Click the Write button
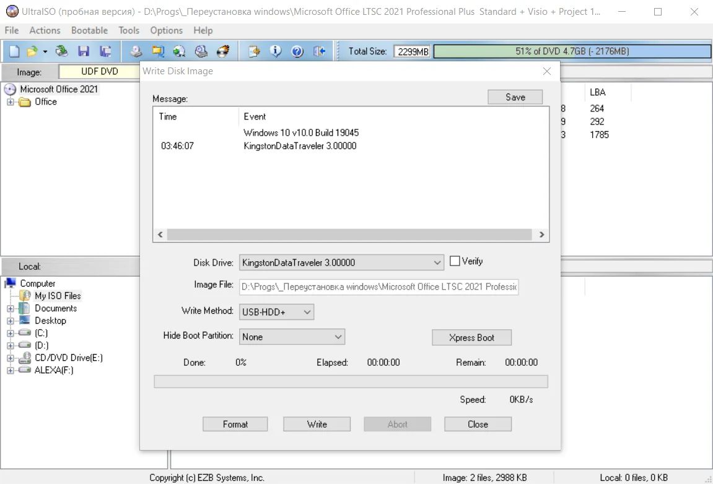Image resolution: width=713 pixels, height=484 pixels. coord(317,424)
